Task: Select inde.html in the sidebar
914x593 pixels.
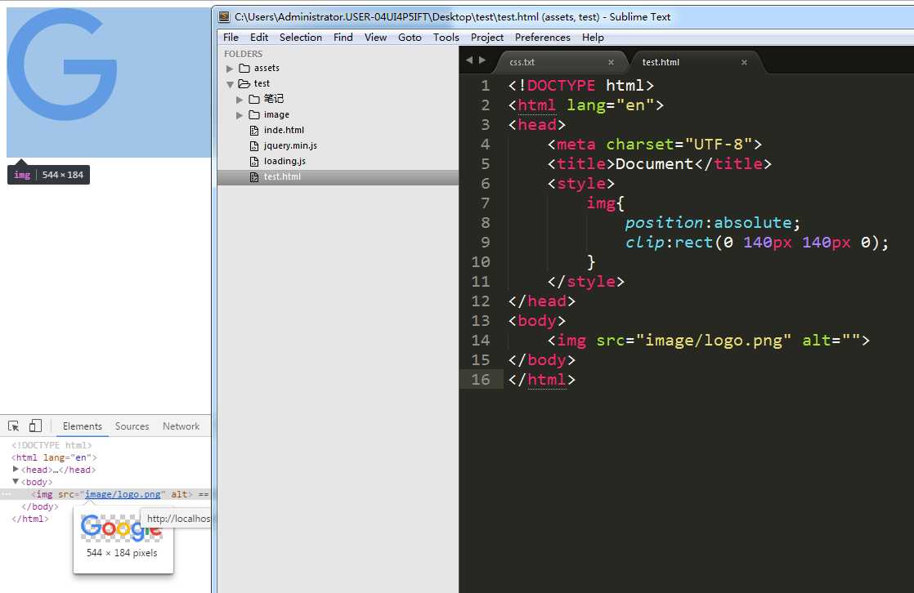Action: tap(284, 131)
